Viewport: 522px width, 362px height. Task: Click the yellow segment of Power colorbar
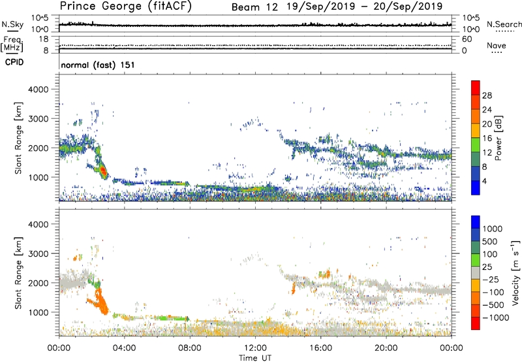click(x=476, y=131)
